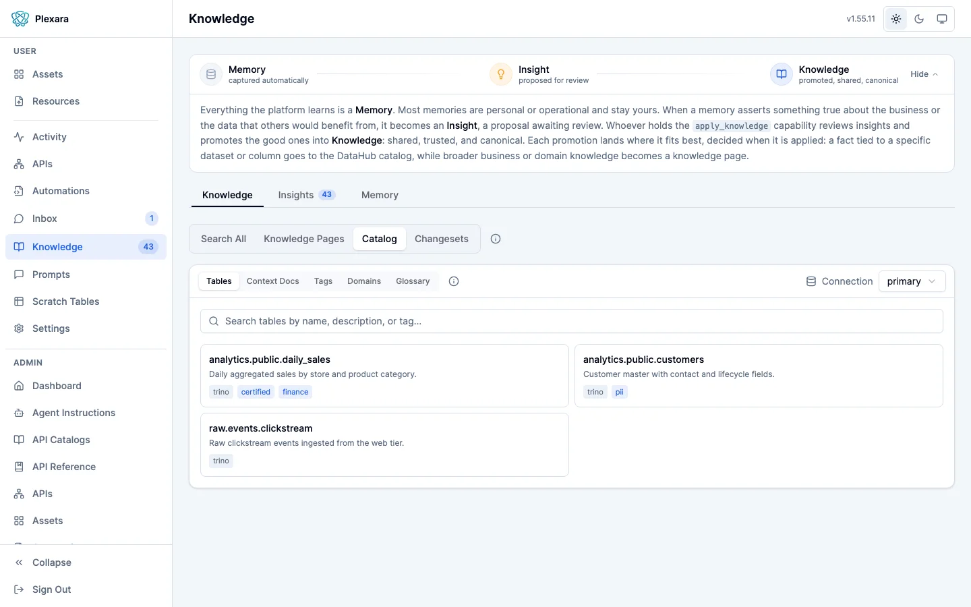Click info icon beside Changesets
The width and height of the screenshot is (971, 607).
click(x=496, y=239)
